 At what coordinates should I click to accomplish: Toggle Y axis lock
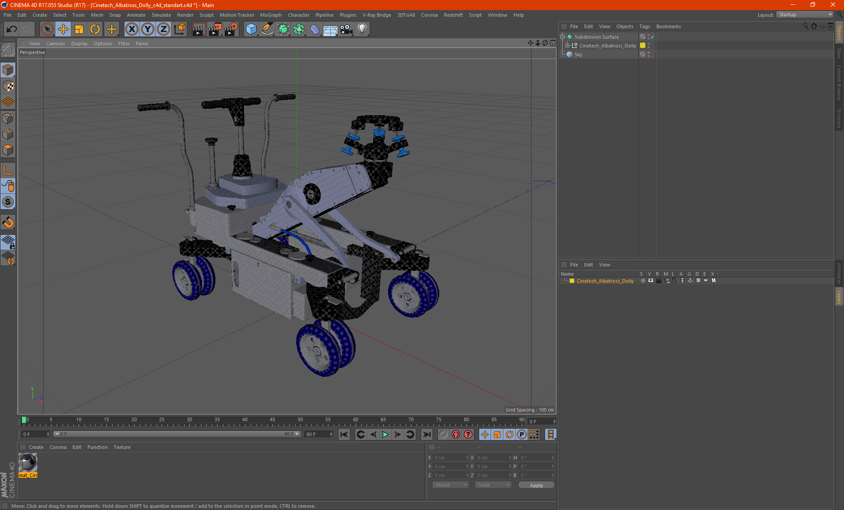(x=148, y=29)
